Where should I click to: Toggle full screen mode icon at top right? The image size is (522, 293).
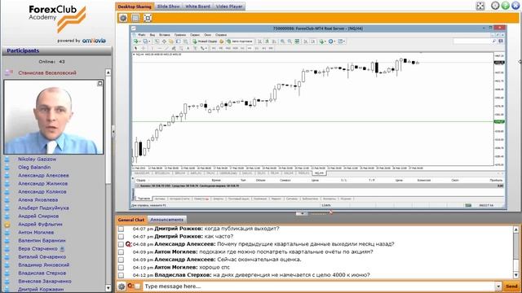[x=480, y=6]
